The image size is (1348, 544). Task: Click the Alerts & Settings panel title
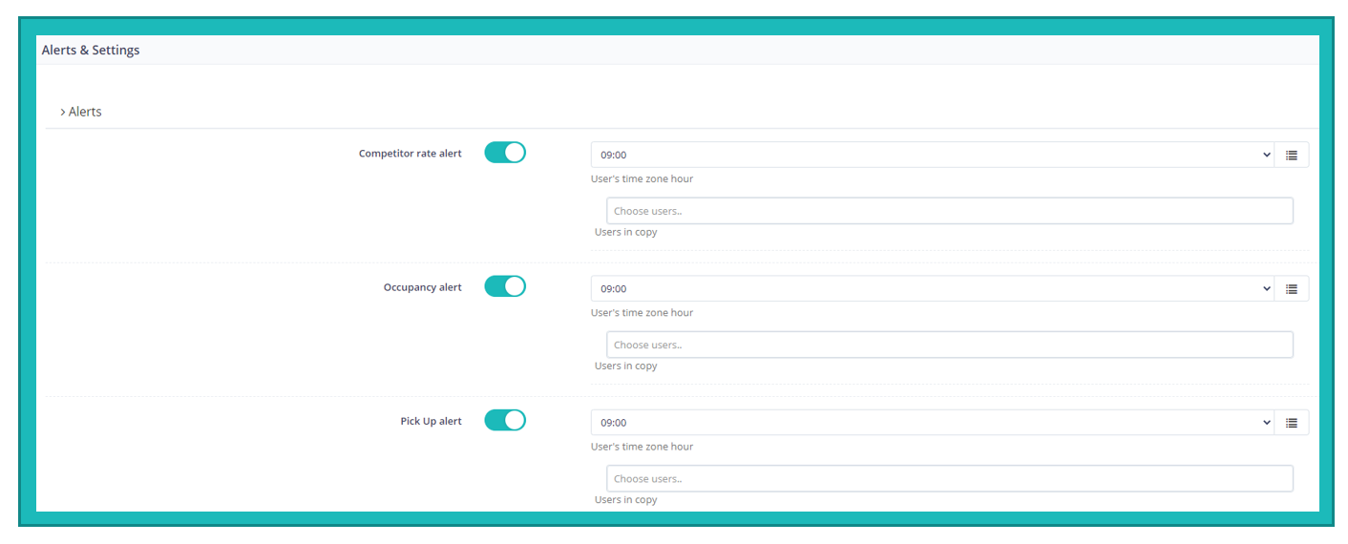click(91, 50)
